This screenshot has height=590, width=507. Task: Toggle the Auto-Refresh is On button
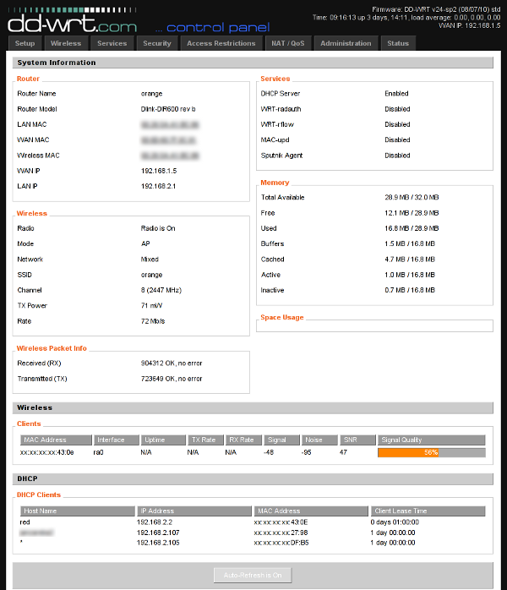[253, 575]
